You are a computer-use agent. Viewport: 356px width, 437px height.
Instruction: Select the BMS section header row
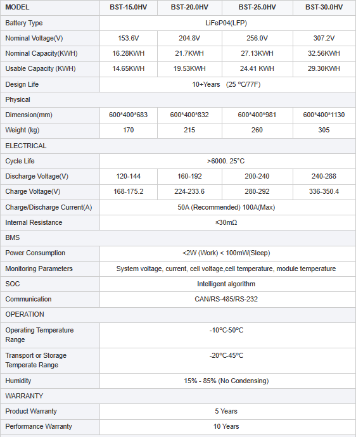tap(178, 237)
